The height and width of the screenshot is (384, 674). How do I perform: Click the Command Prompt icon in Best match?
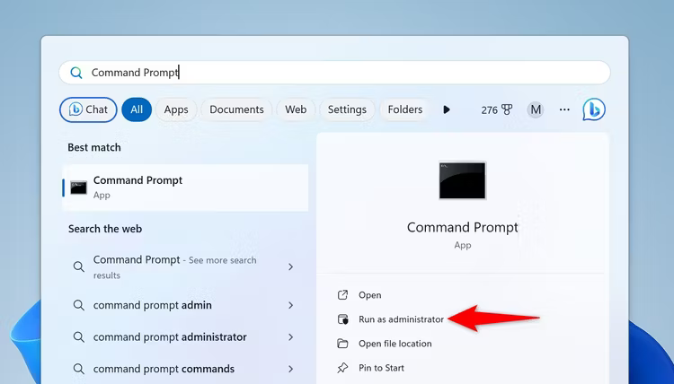79,188
